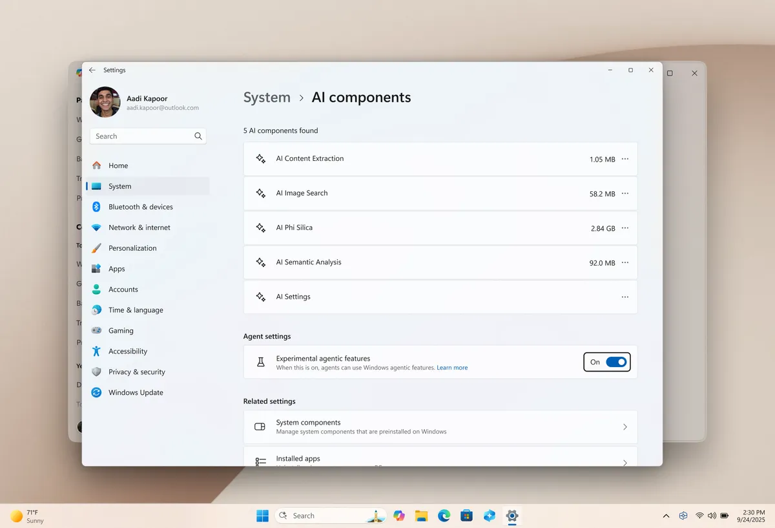Click the Privacy & security shield icon
The width and height of the screenshot is (775, 528).
click(96, 372)
